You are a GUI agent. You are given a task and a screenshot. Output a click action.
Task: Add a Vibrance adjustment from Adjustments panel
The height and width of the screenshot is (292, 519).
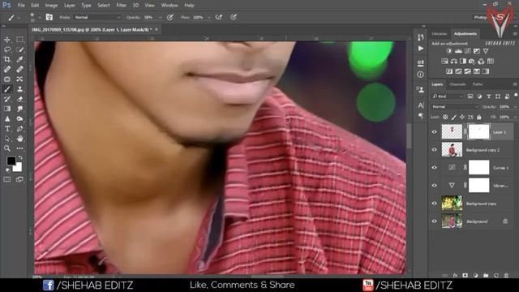pos(486,51)
